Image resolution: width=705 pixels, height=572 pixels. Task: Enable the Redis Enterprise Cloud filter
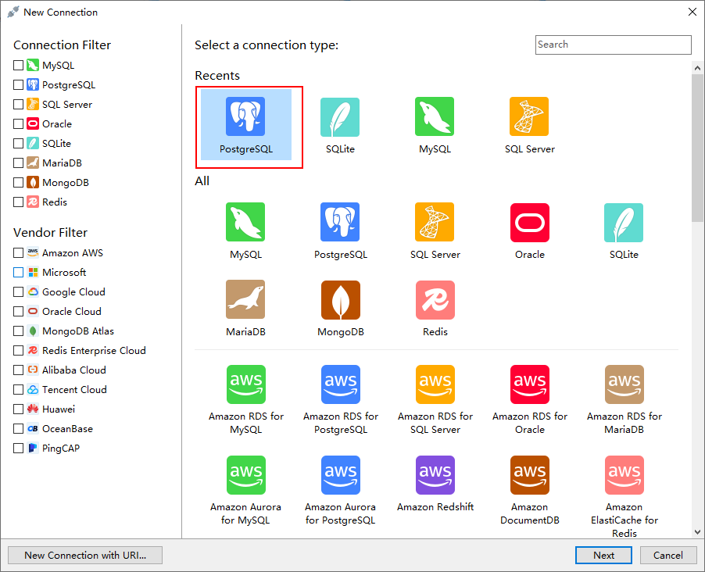coord(19,350)
